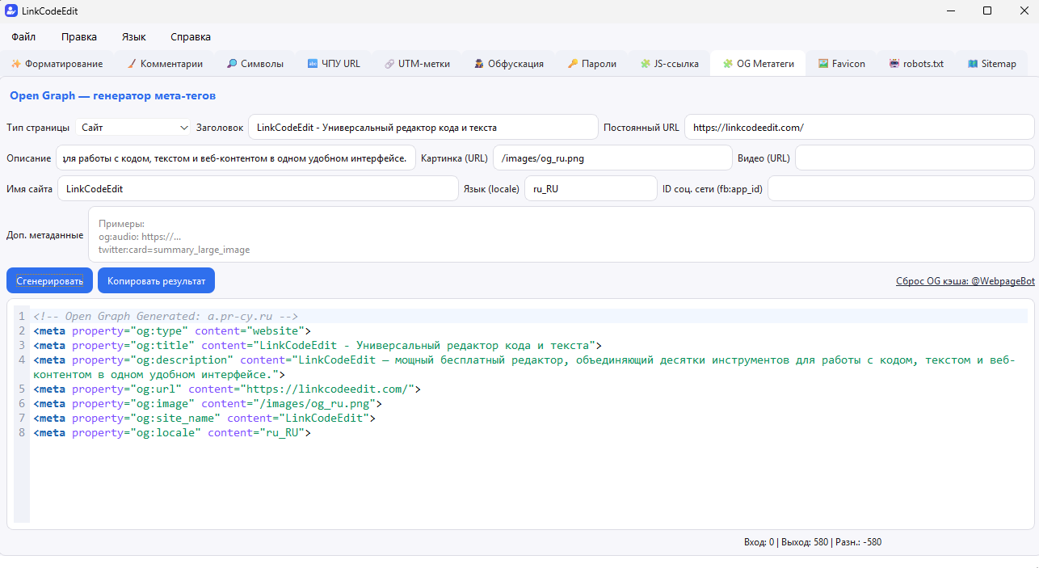Click the magnifier icon on Символы tab
Screen dimensions: 1039x568
pyautogui.click(x=232, y=64)
